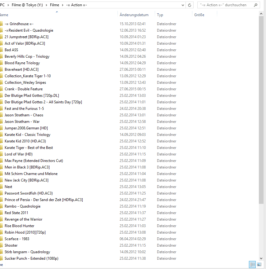Image resolution: width=266 pixels, height=269 pixels.
Task: Select -=Resident Evil - Quadrologie folder
Action: pyautogui.click(x=29, y=30)
